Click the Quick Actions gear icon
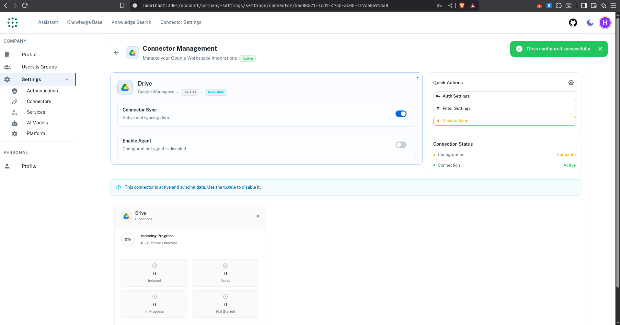620x325 pixels. point(571,82)
